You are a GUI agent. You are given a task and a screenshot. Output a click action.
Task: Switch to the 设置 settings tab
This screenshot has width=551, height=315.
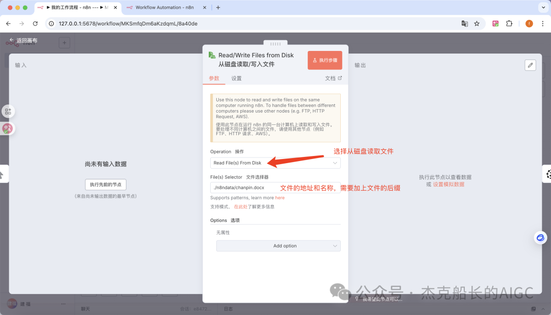(236, 78)
